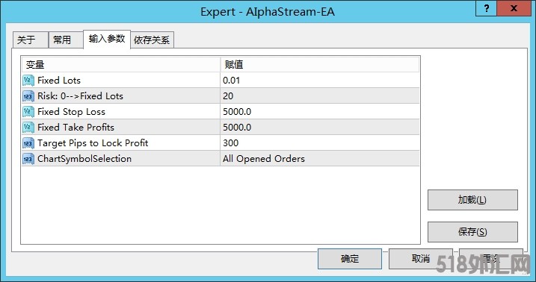Image resolution: width=536 pixels, height=282 pixels.
Task: Click the ChartSymbolSelection row type icon
Action: [x=28, y=159]
